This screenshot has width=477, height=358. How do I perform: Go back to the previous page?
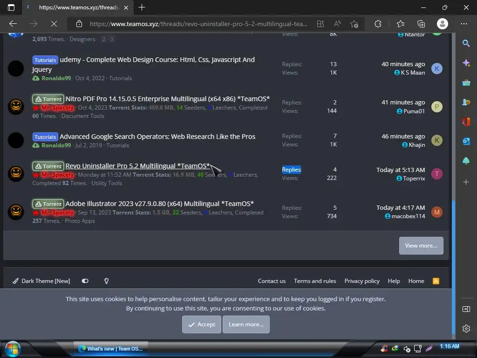pos(13,24)
